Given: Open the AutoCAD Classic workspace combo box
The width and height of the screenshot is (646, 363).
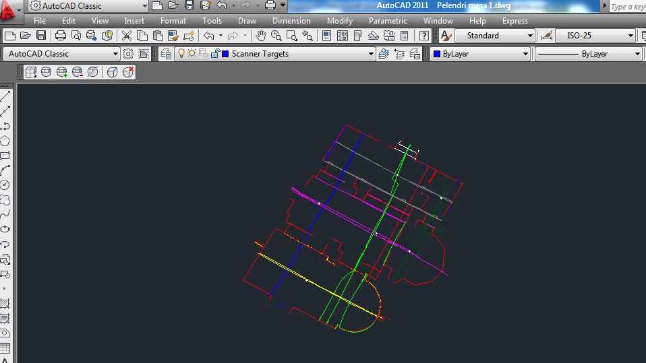Looking at the screenshot, I should click(x=61, y=54).
